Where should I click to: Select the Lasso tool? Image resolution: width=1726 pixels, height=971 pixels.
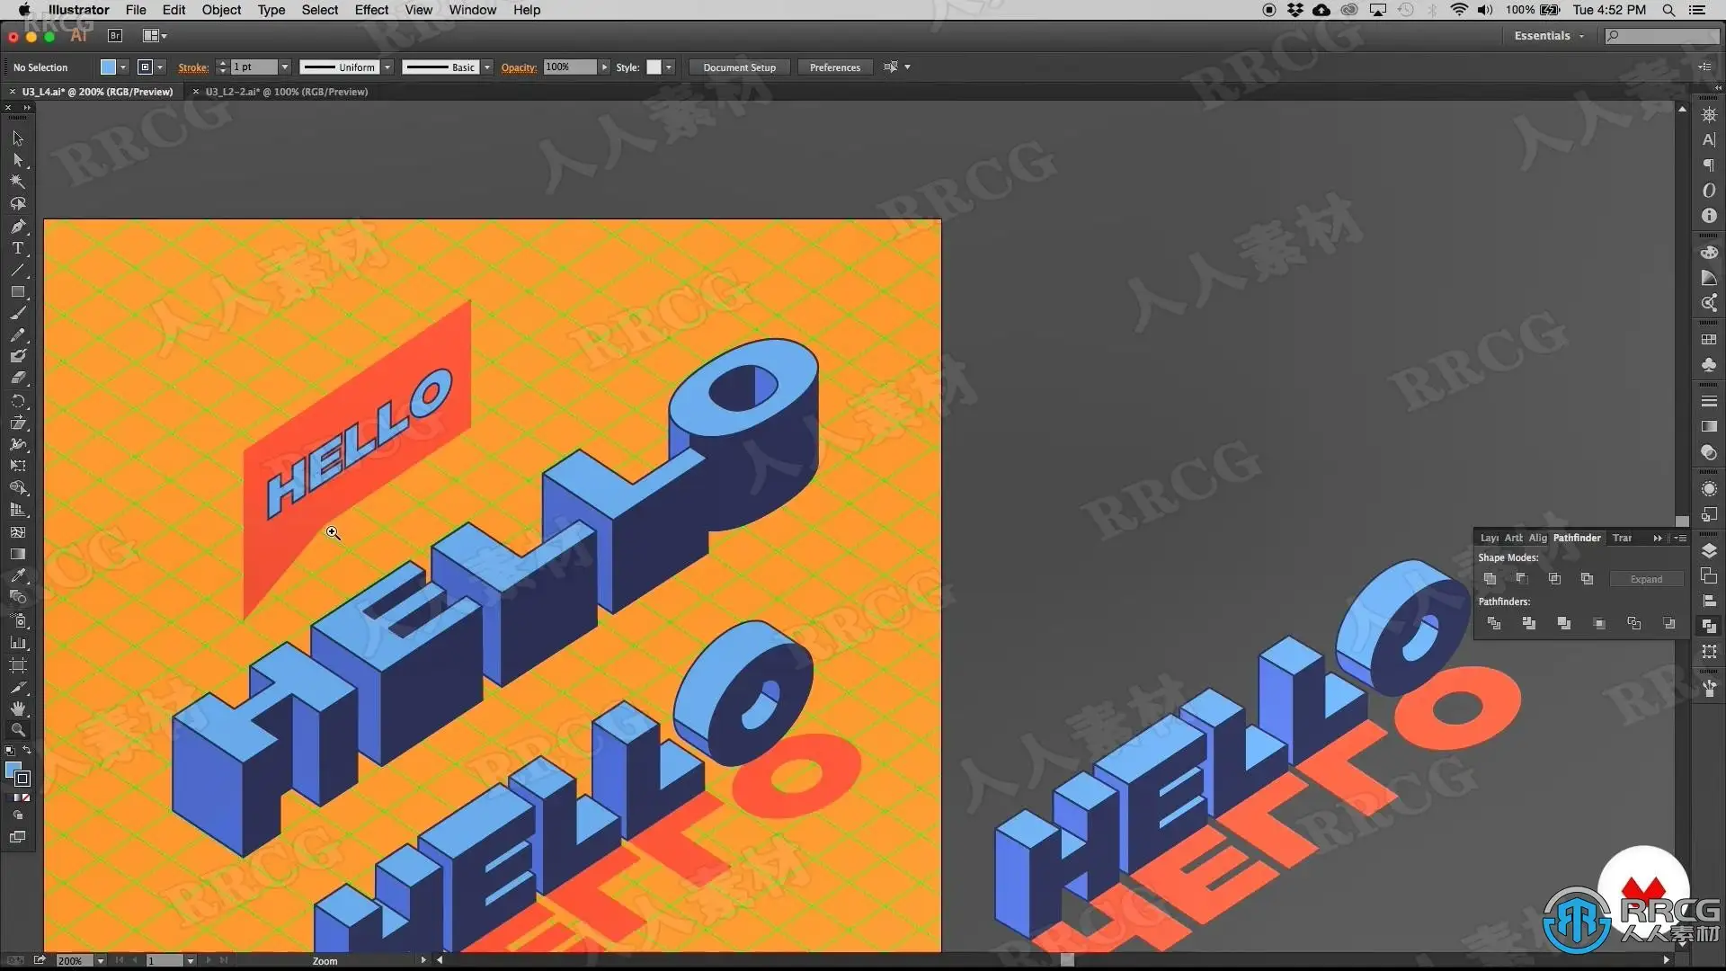18,204
